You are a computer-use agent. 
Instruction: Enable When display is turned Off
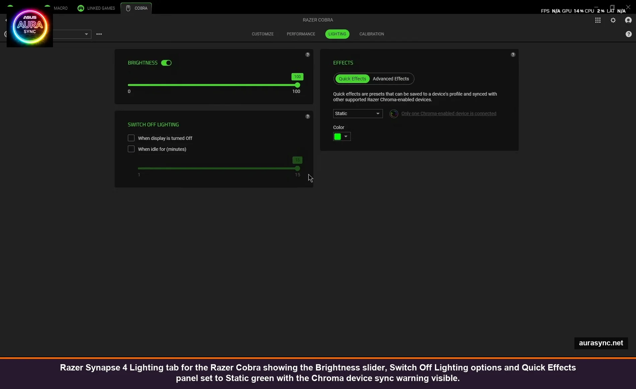[x=131, y=138]
